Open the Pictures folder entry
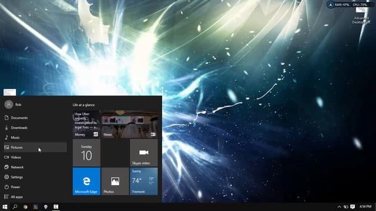The width and height of the screenshot is (376, 211). pos(35,147)
